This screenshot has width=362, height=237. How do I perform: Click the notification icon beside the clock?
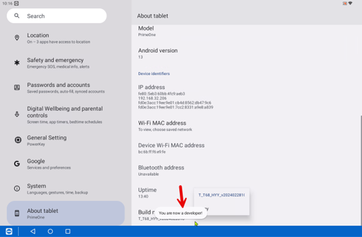point(16,3)
